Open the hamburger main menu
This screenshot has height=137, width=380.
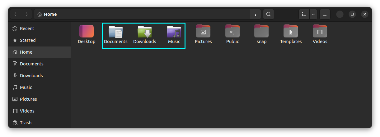pos(325,14)
